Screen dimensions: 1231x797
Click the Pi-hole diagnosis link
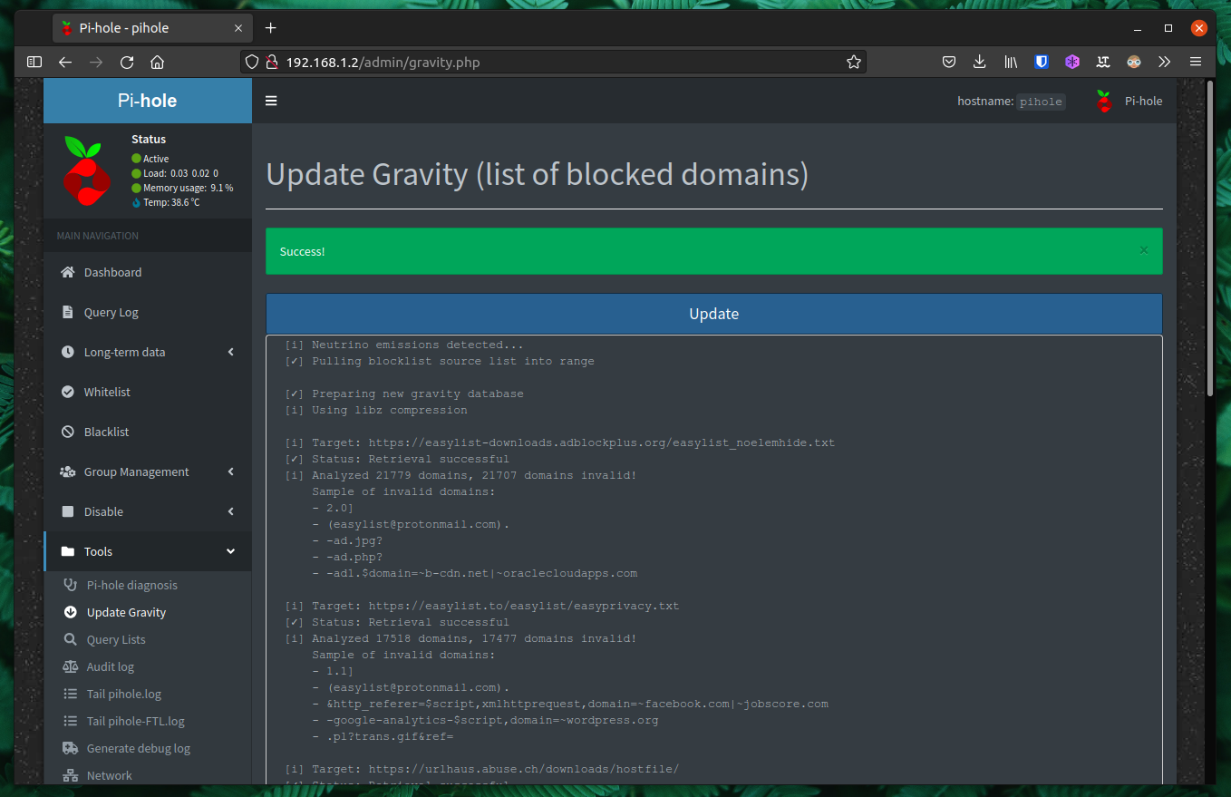(132, 585)
